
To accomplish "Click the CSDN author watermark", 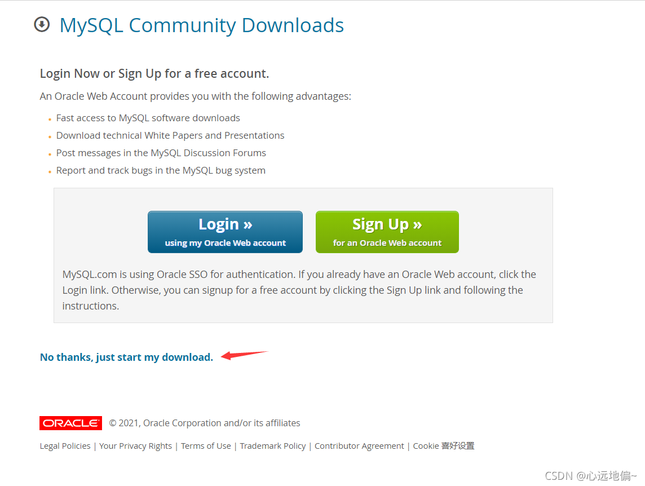I will [x=590, y=476].
